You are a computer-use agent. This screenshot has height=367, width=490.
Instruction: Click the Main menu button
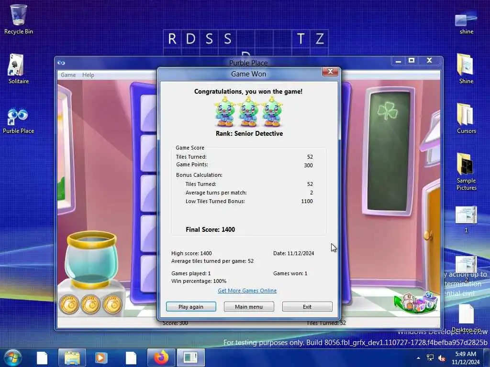point(249,307)
